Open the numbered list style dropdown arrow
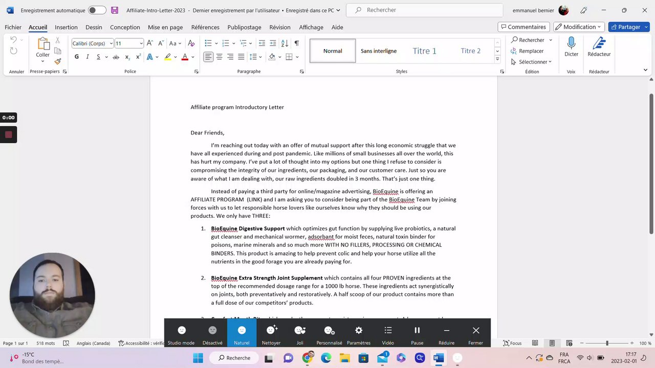The height and width of the screenshot is (368, 655). coord(233,43)
